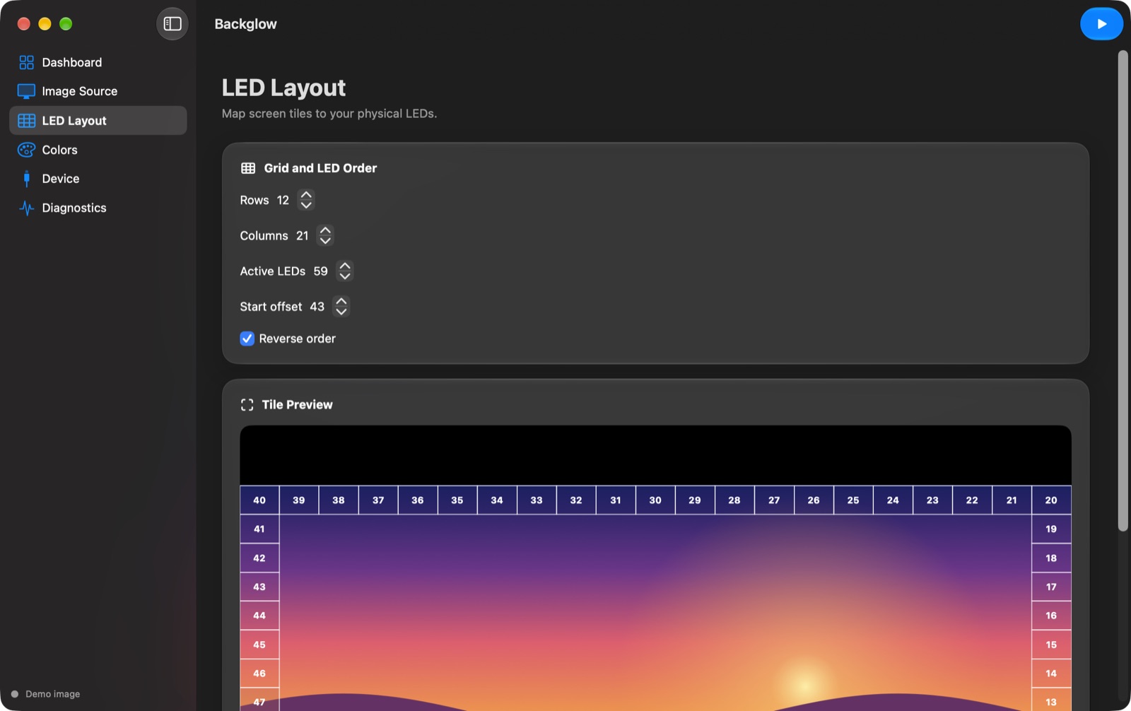Open the Dashboard section
Image resolution: width=1131 pixels, height=711 pixels.
point(98,62)
